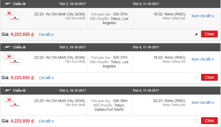Select the first flight's radio button
The width and height of the screenshot is (221, 127).
point(197,34)
